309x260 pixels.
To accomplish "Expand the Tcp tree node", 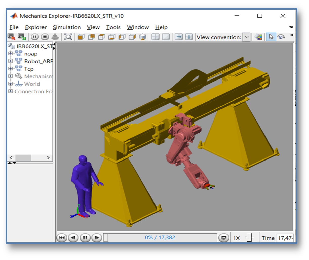I will pyautogui.click(x=10, y=68).
